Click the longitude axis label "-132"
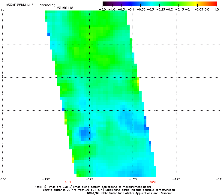 tap(46, 179)
